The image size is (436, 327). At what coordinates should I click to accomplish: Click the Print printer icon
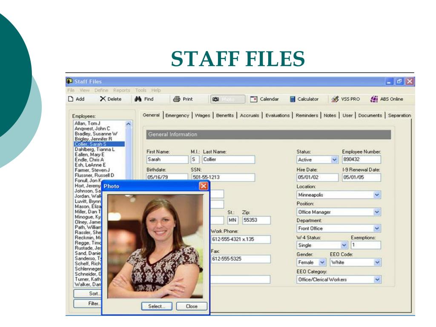pos(177,99)
